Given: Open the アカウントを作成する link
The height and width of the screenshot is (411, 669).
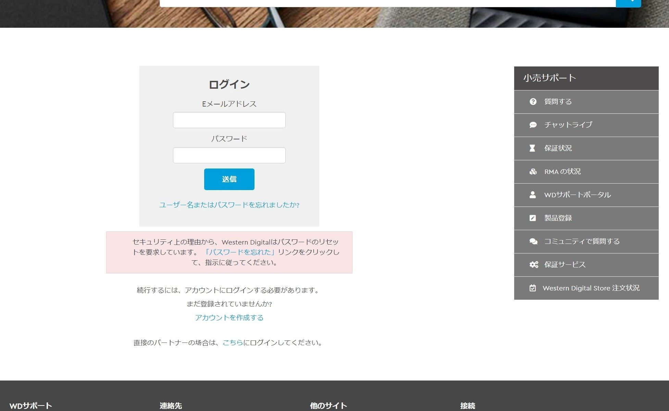Looking at the screenshot, I should [x=229, y=317].
